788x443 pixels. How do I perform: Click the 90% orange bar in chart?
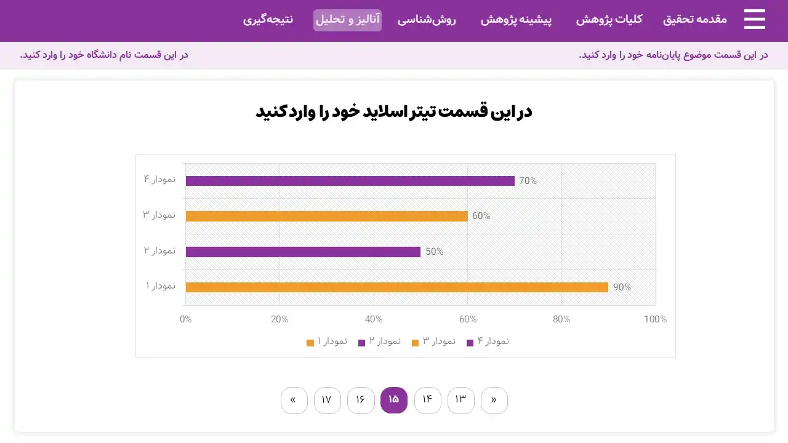coord(396,287)
